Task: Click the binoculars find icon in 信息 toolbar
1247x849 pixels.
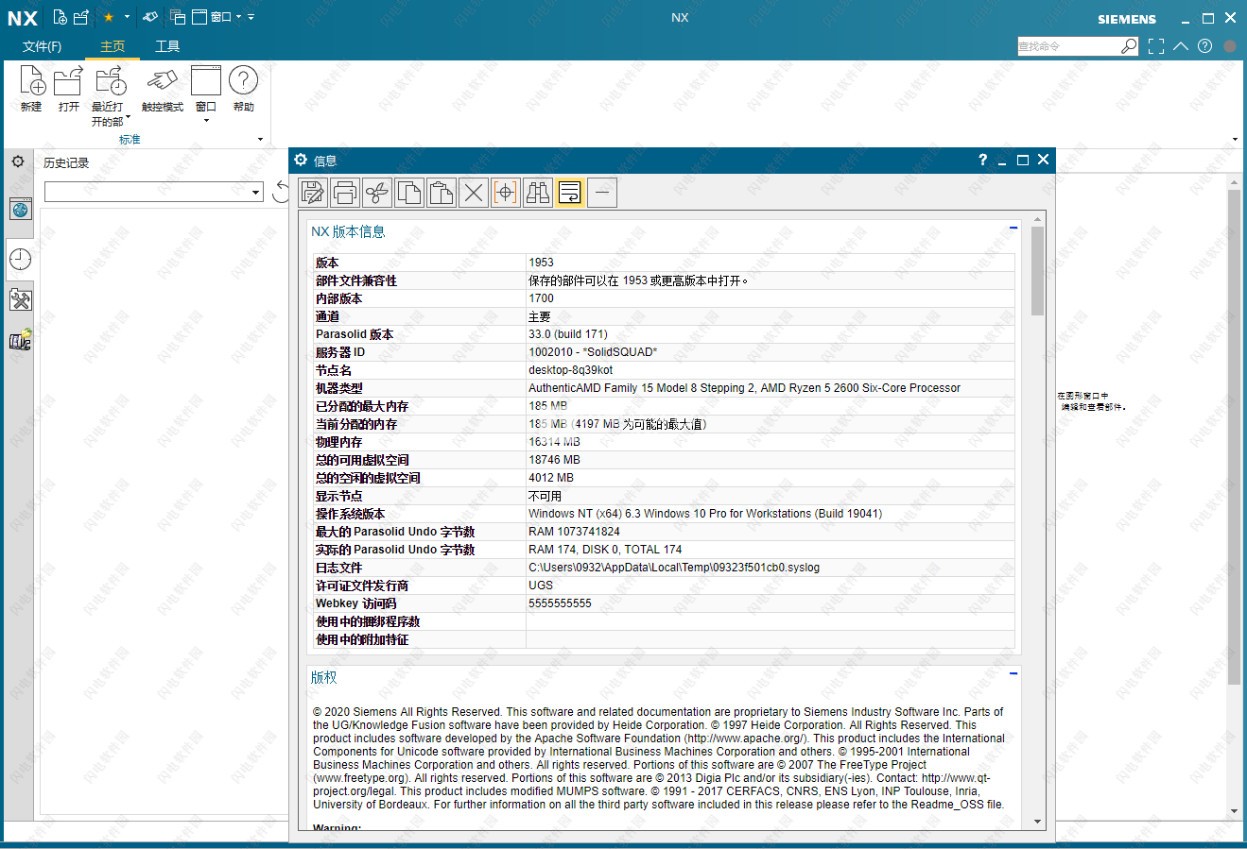Action: pyautogui.click(x=538, y=193)
